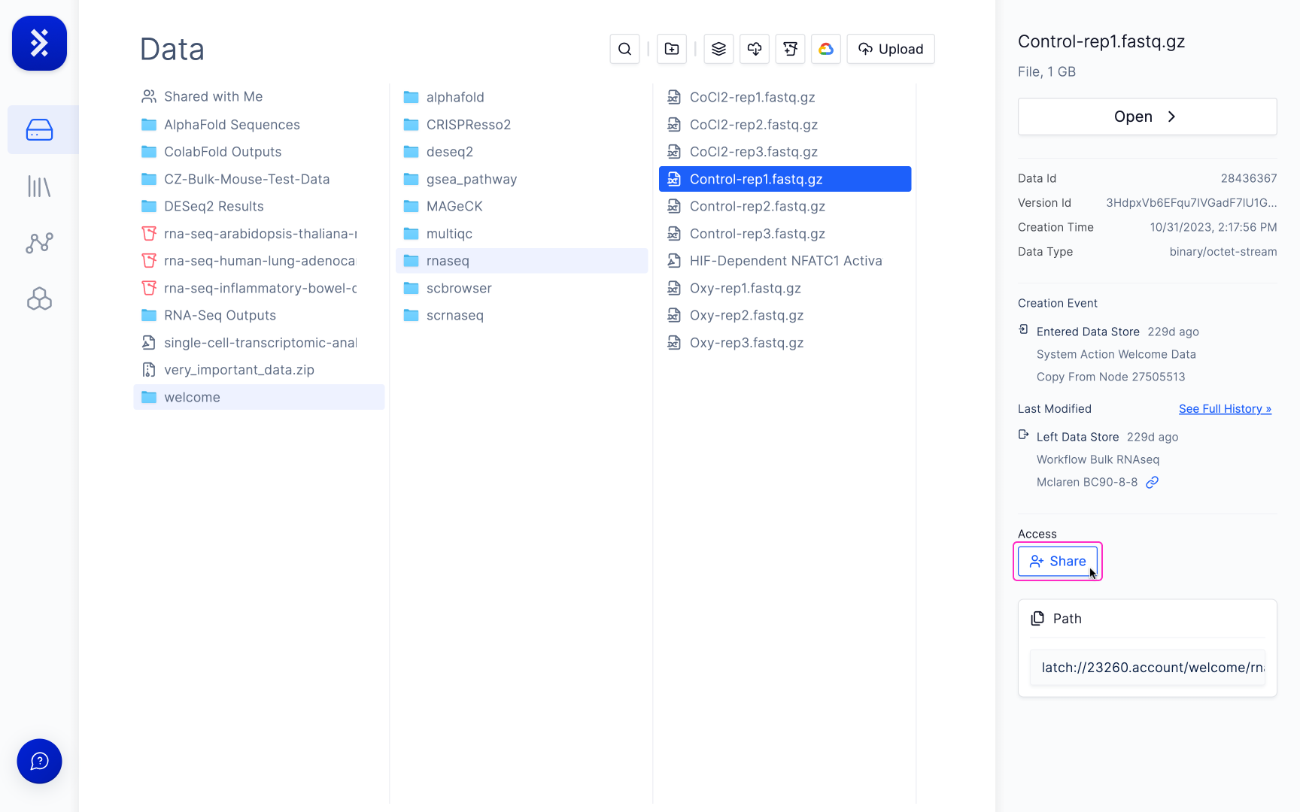
Task: Open the gsea_pathway folder
Action: pos(521,179)
